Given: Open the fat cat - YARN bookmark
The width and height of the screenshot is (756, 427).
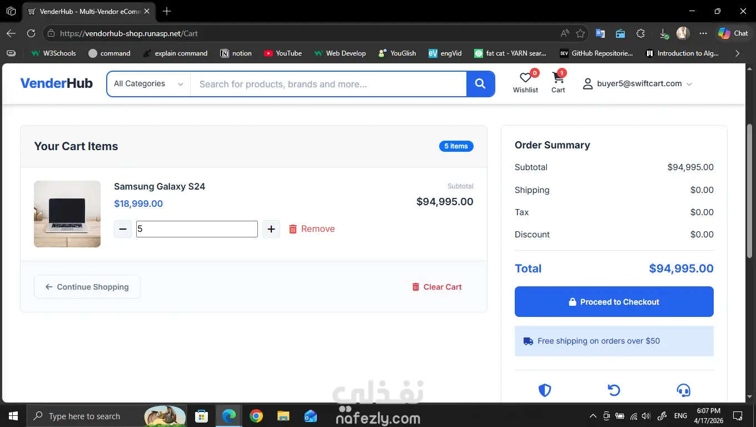Looking at the screenshot, I should coord(510,53).
